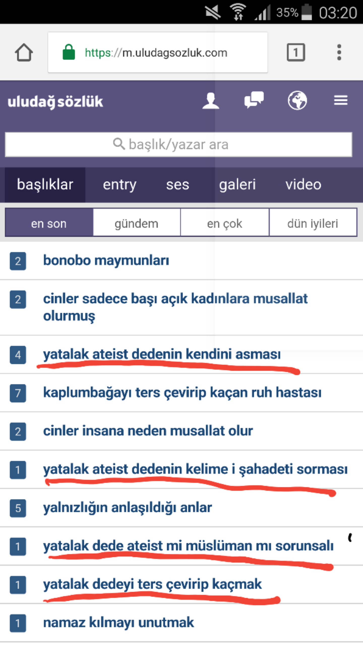Open the browser three-dot menu
This screenshot has width=363, height=646.
[x=339, y=52]
